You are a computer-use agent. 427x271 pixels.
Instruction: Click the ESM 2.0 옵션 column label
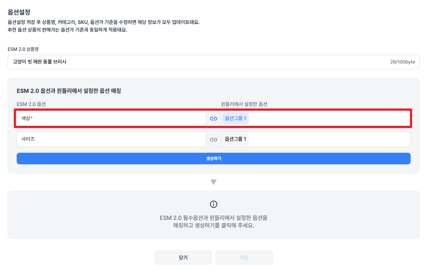pos(31,104)
